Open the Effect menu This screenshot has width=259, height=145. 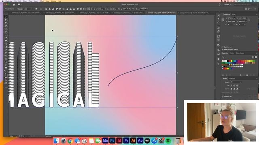(42, 1)
